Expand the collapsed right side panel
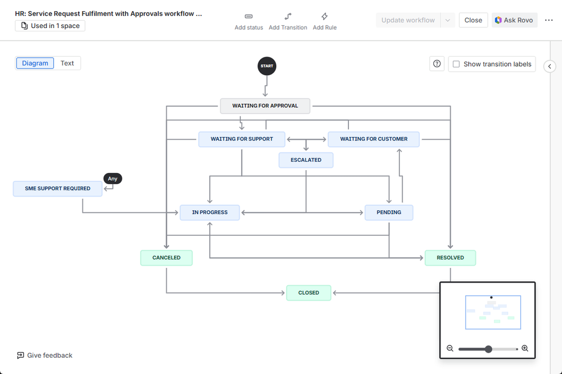 (550, 66)
